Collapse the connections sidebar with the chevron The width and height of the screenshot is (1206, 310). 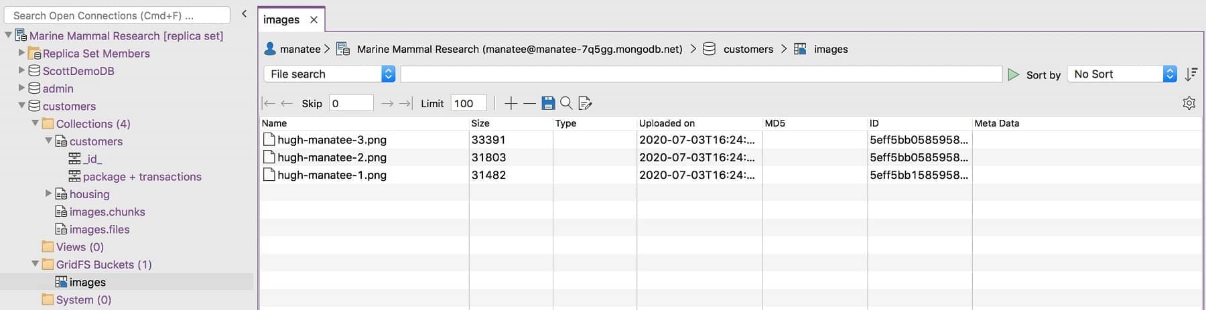click(244, 14)
